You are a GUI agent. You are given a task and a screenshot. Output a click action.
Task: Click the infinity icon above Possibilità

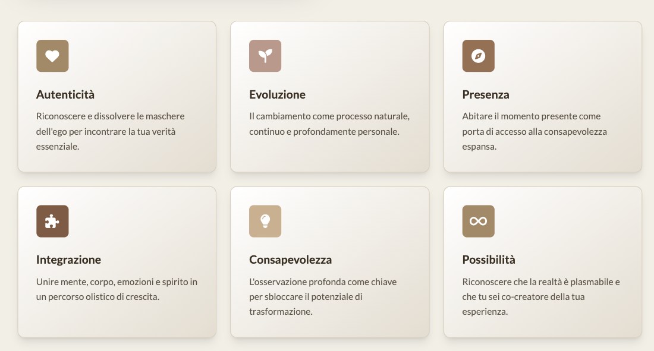coord(478,221)
